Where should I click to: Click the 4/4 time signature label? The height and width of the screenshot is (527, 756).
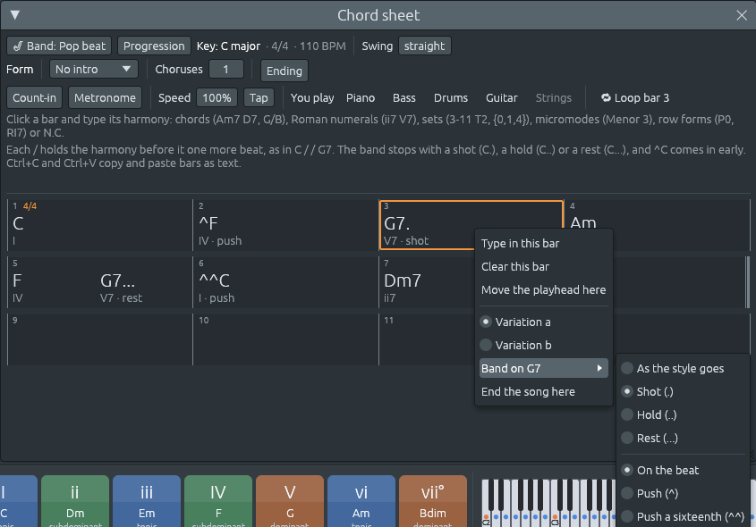tap(280, 46)
